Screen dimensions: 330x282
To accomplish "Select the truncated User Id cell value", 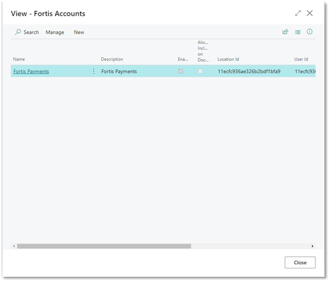I will (305, 72).
